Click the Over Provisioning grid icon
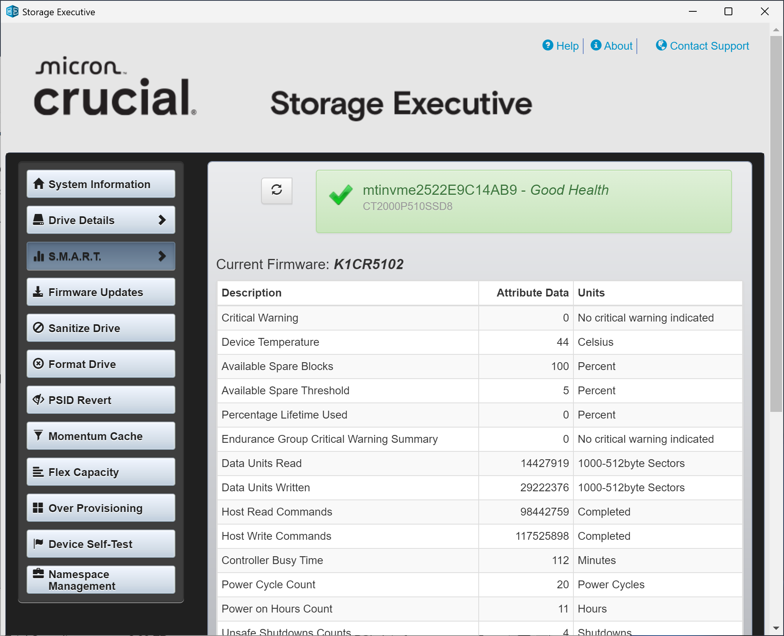 38,508
